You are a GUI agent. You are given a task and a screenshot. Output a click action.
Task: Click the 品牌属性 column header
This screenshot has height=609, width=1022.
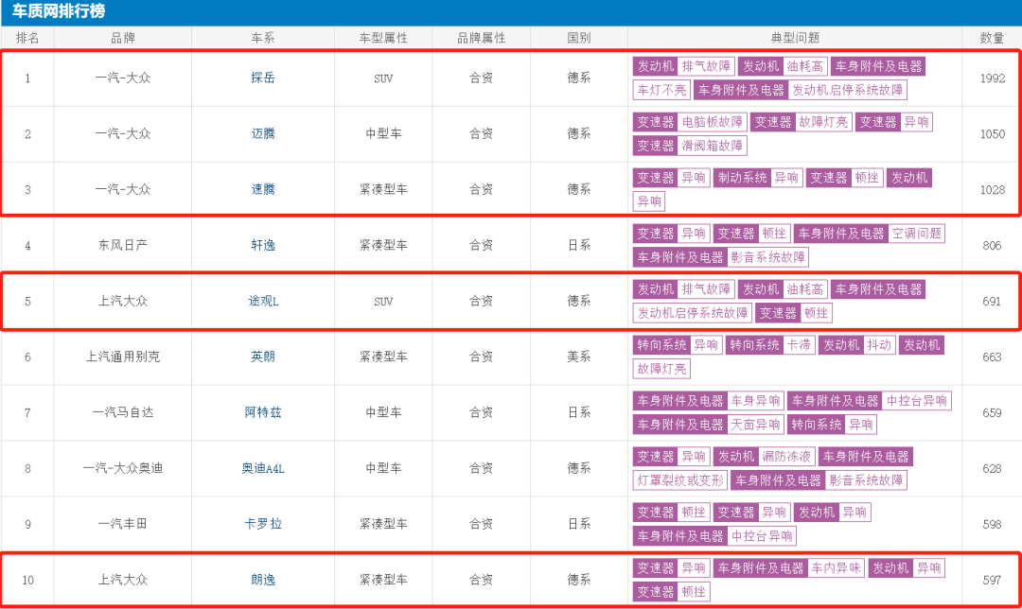coord(481,38)
